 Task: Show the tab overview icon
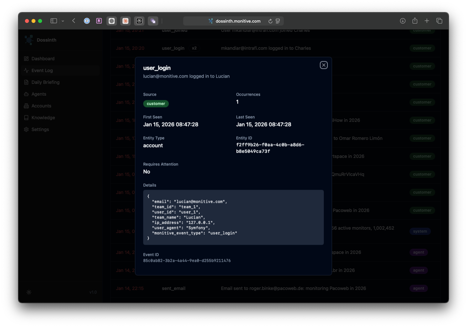pos(439,21)
